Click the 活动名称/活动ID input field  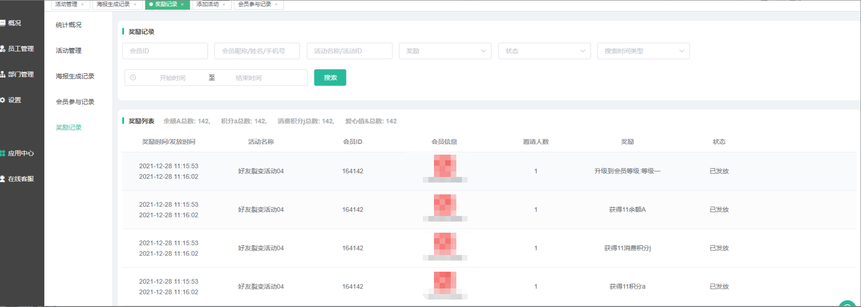click(349, 51)
